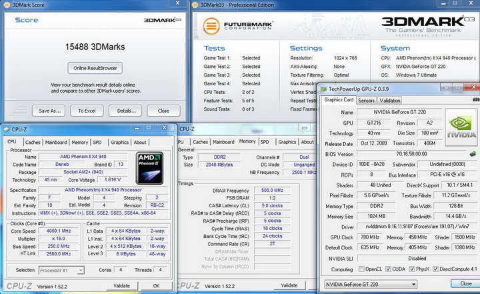Click the 3DMark03 Professional window title icon
The height and width of the screenshot is (294, 480).
point(195,5)
